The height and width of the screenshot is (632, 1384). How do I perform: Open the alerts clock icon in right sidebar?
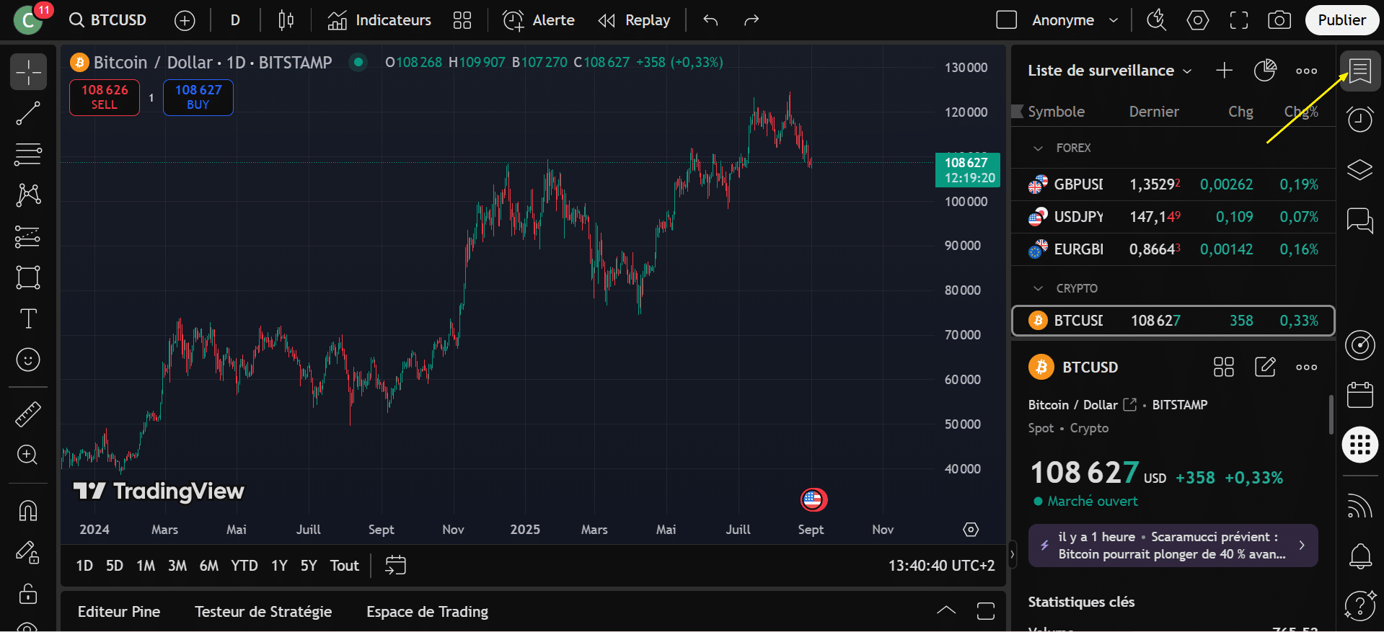coord(1359,119)
